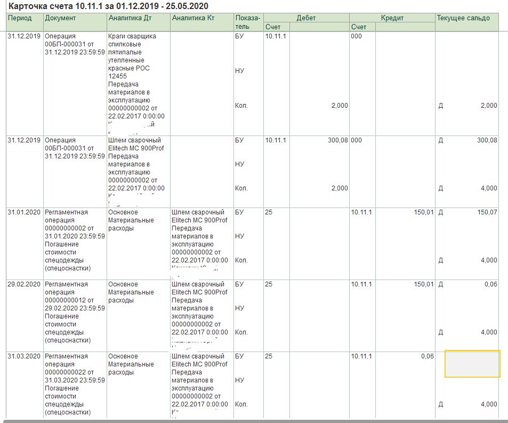Select the debit amount 300,08
The image size is (508, 423).
(336, 140)
